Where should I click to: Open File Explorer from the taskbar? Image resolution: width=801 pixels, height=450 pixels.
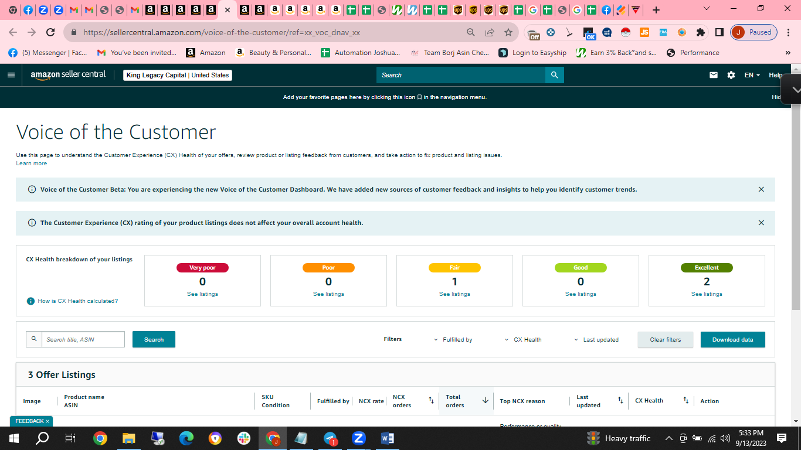click(128, 438)
